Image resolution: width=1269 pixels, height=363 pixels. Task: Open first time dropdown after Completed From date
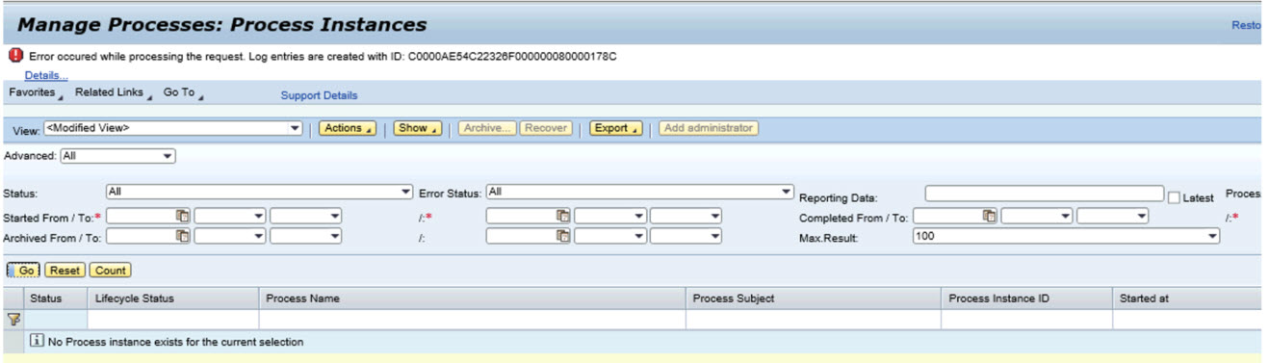click(x=1037, y=216)
